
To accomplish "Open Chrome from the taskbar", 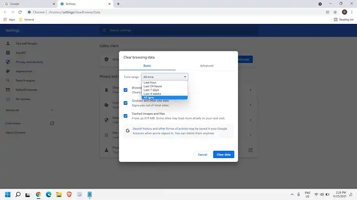I will pos(38,195).
